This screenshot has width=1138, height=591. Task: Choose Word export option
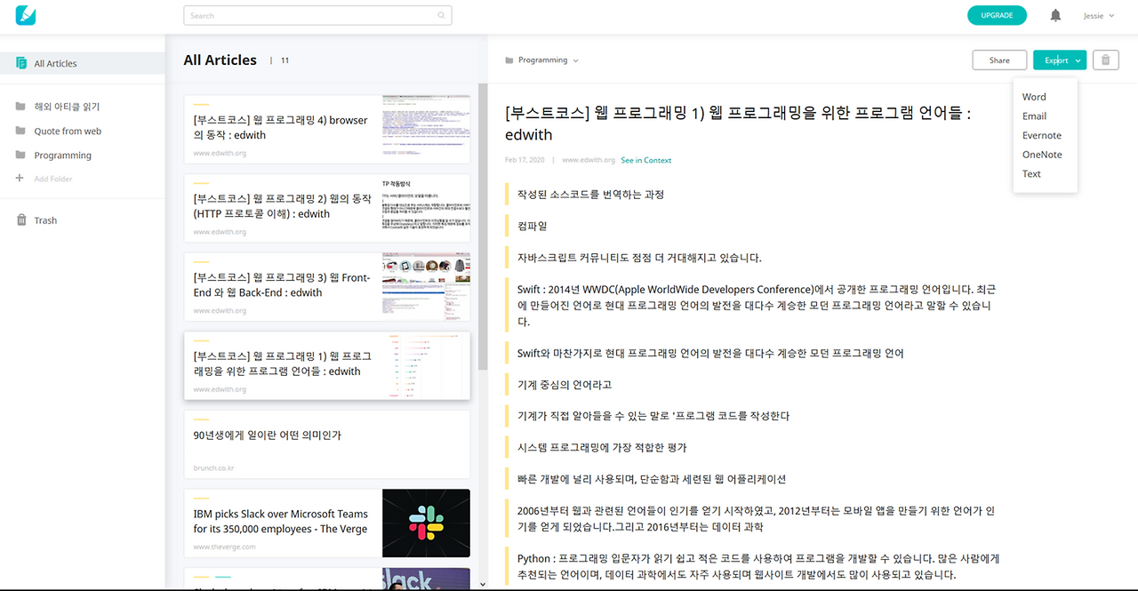(1034, 97)
